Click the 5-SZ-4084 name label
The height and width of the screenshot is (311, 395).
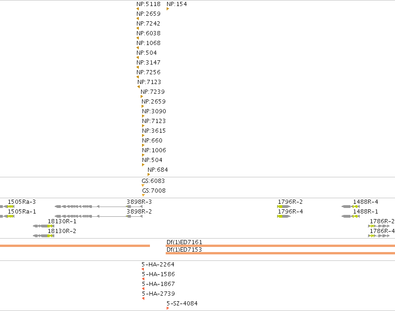click(x=182, y=304)
